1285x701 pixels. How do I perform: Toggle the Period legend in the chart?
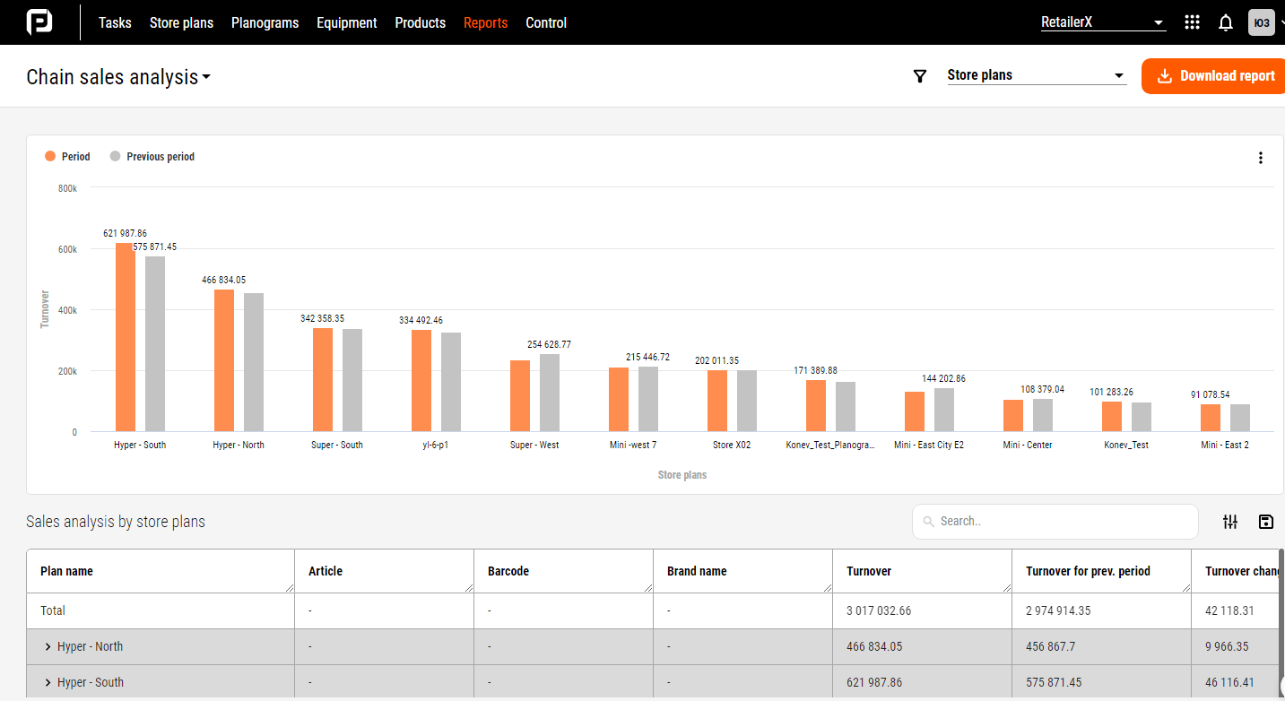(x=67, y=156)
